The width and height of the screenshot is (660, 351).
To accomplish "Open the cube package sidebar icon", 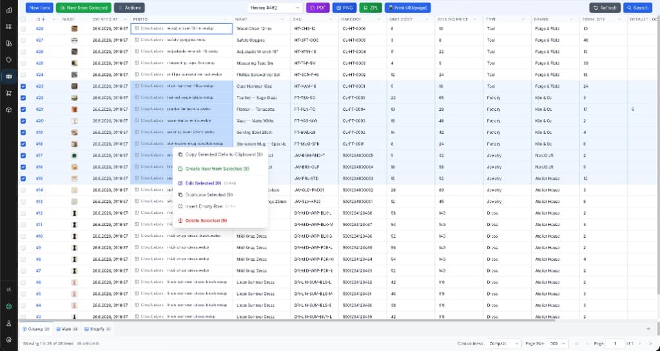I will click(x=9, y=109).
